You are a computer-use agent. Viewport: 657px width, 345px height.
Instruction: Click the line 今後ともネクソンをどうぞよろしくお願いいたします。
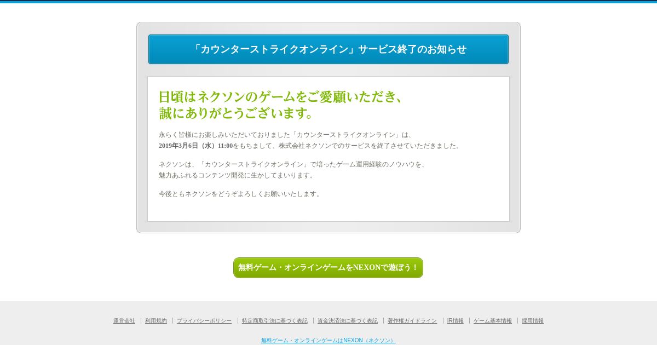(241, 194)
